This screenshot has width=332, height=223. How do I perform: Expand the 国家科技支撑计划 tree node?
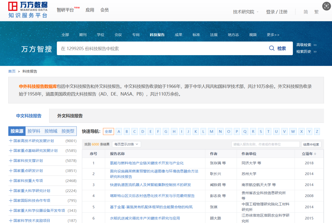(x=11, y=161)
